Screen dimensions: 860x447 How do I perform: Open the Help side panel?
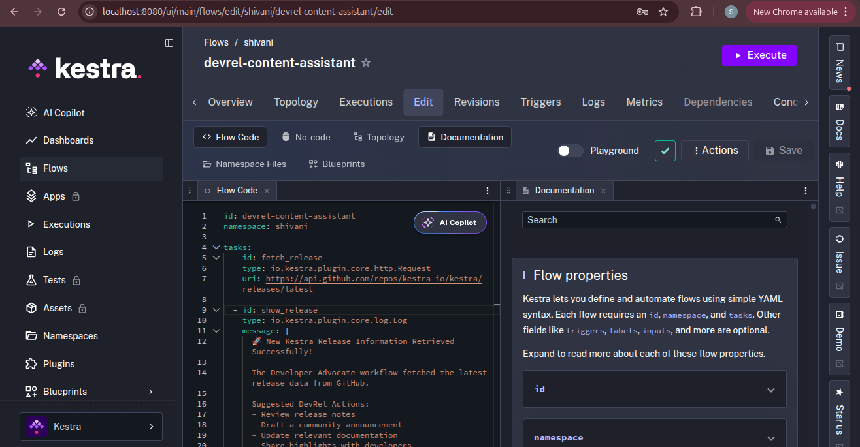[840, 186]
